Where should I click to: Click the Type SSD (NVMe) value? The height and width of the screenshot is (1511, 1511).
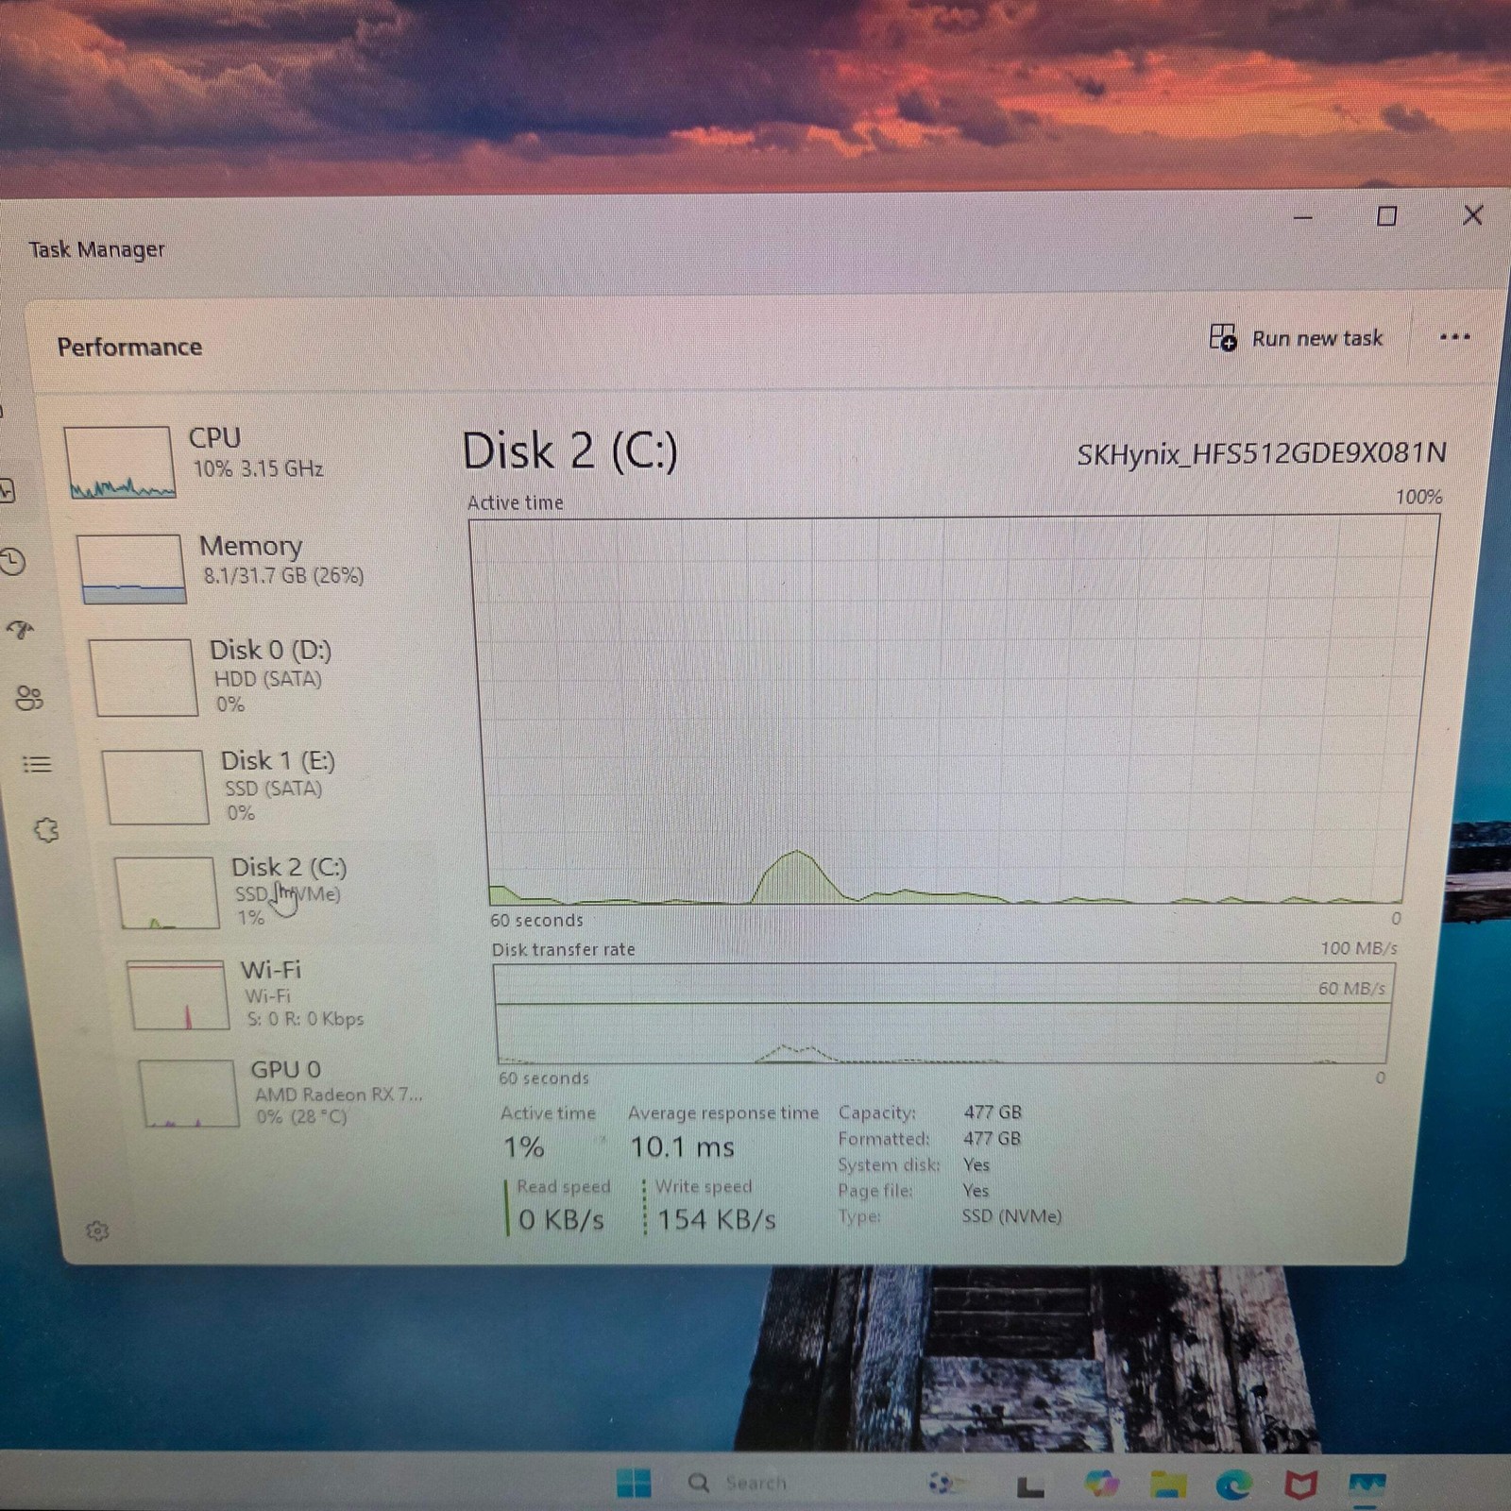[1011, 1216]
